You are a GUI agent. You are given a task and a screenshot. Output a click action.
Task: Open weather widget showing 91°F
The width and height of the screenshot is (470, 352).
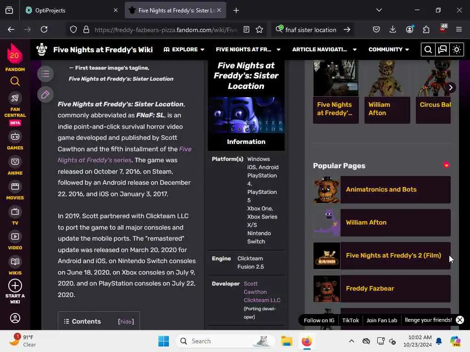(x=22, y=341)
